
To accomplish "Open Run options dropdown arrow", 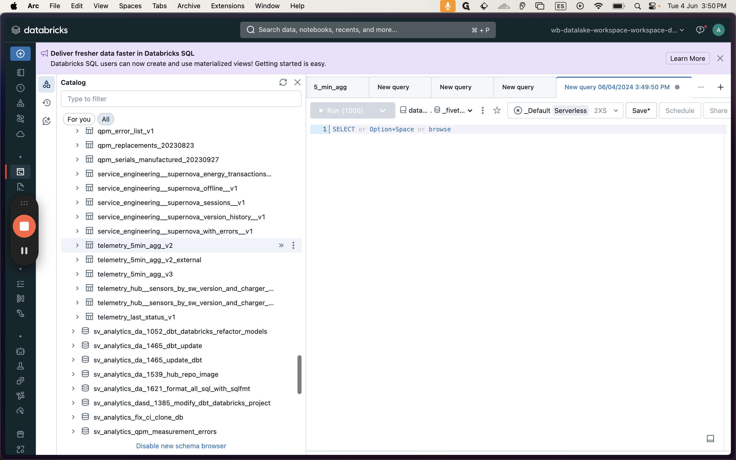I will [382, 110].
